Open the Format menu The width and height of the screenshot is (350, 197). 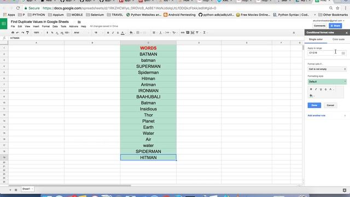click(x=46, y=26)
